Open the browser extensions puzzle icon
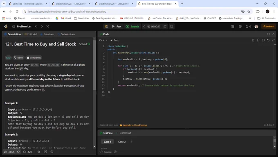This screenshot has width=278, height=157. [258, 11]
